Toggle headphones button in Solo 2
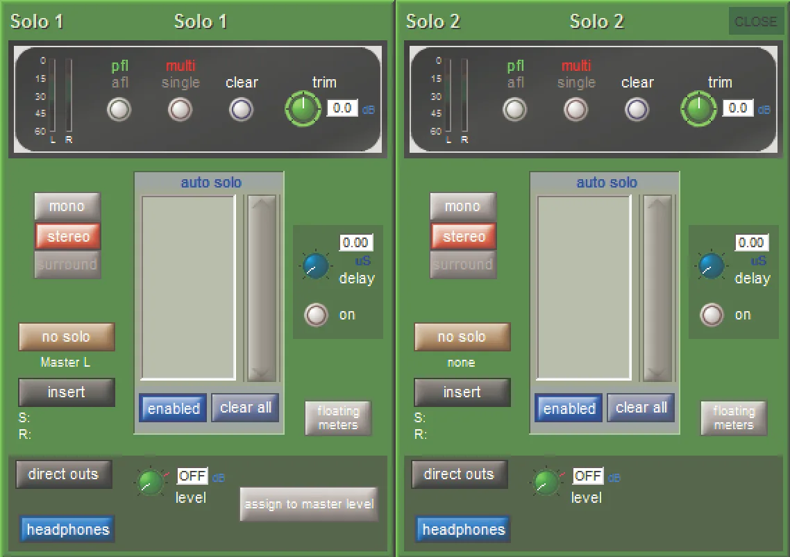This screenshot has height=557, width=790. point(464,529)
